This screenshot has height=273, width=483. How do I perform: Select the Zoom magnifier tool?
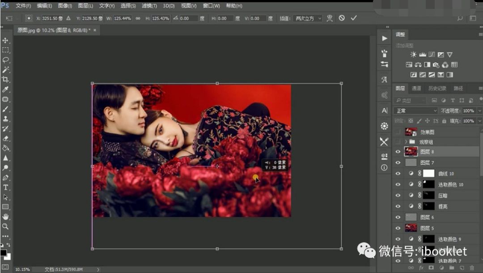pyautogui.click(x=5, y=226)
